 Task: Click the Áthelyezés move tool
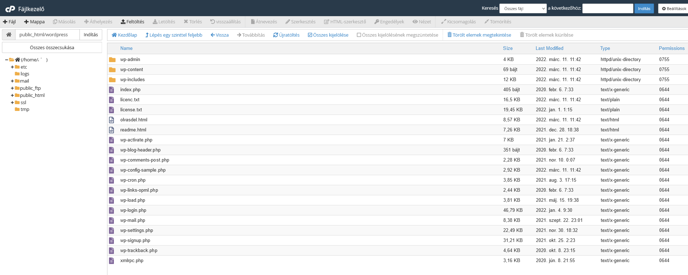click(x=98, y=22)
